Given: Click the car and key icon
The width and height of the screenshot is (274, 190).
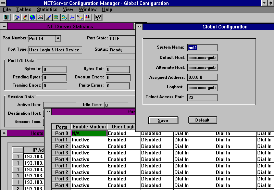Looking at the screenshot, I should 64,17.
